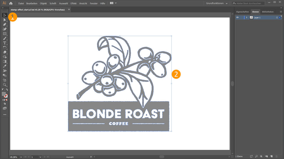Viewport: 284px width, 159px height.
Task: Click the horizontal scrollbar thumb
Action: pyautogui.click(x=162, y=157)
